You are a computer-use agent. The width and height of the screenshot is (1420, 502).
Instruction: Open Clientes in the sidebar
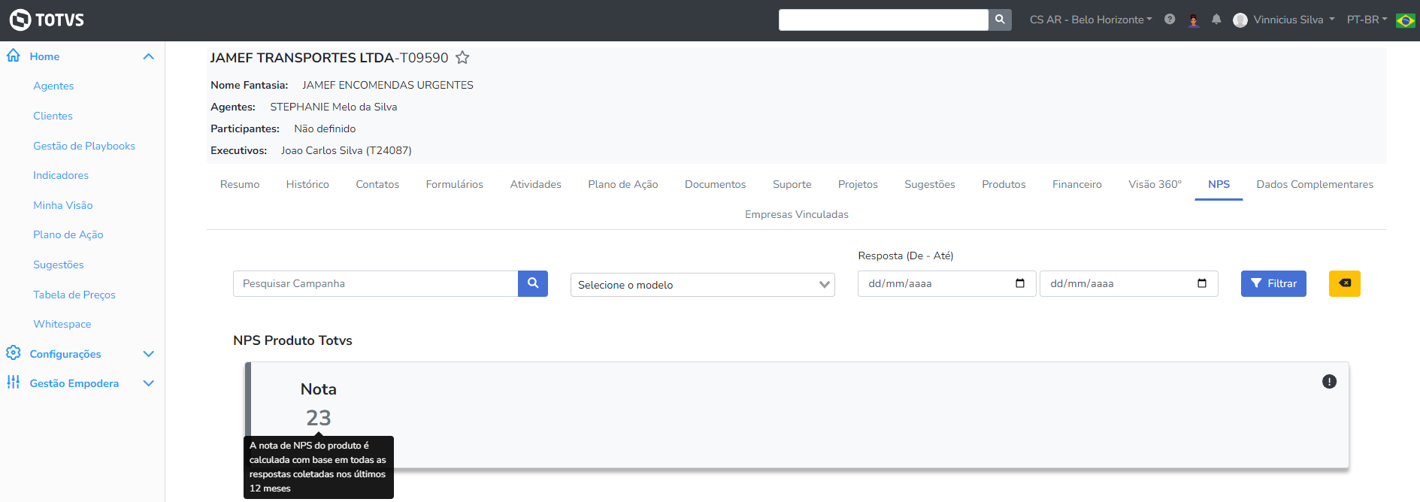coord(53,116)
